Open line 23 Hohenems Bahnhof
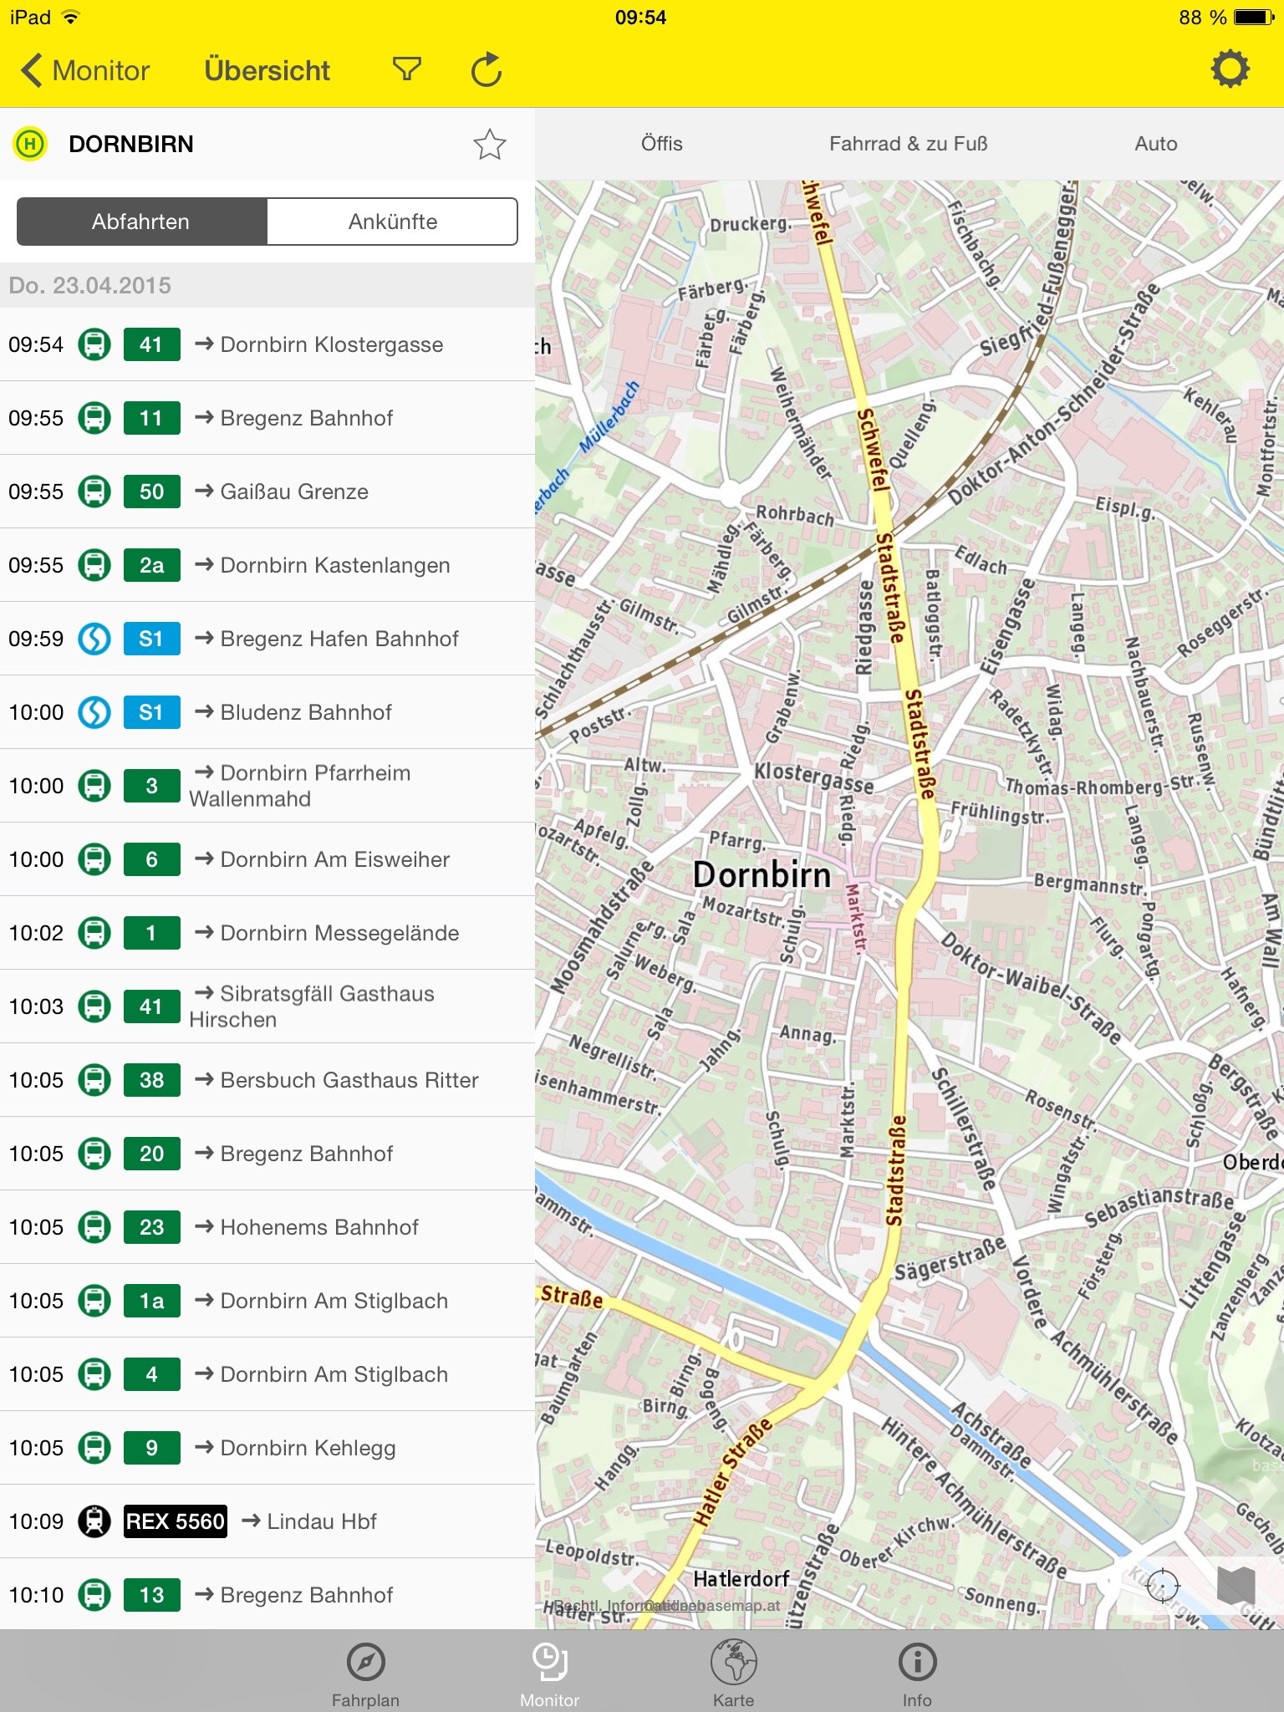This screenshot has width=1284, height=1712. (267, 1227)
